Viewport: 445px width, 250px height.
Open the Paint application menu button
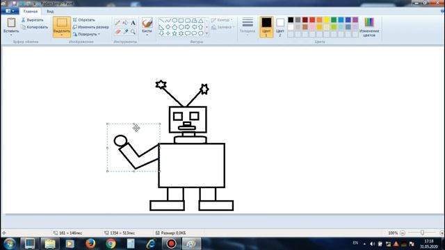(10, 11)
